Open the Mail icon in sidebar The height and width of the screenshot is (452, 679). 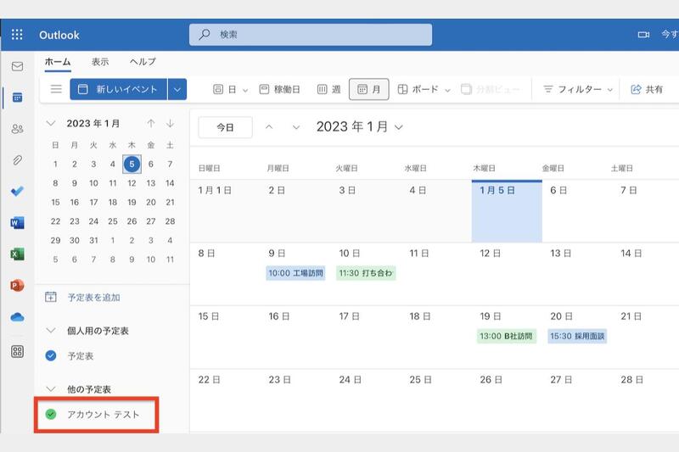(x=17, y=66)
